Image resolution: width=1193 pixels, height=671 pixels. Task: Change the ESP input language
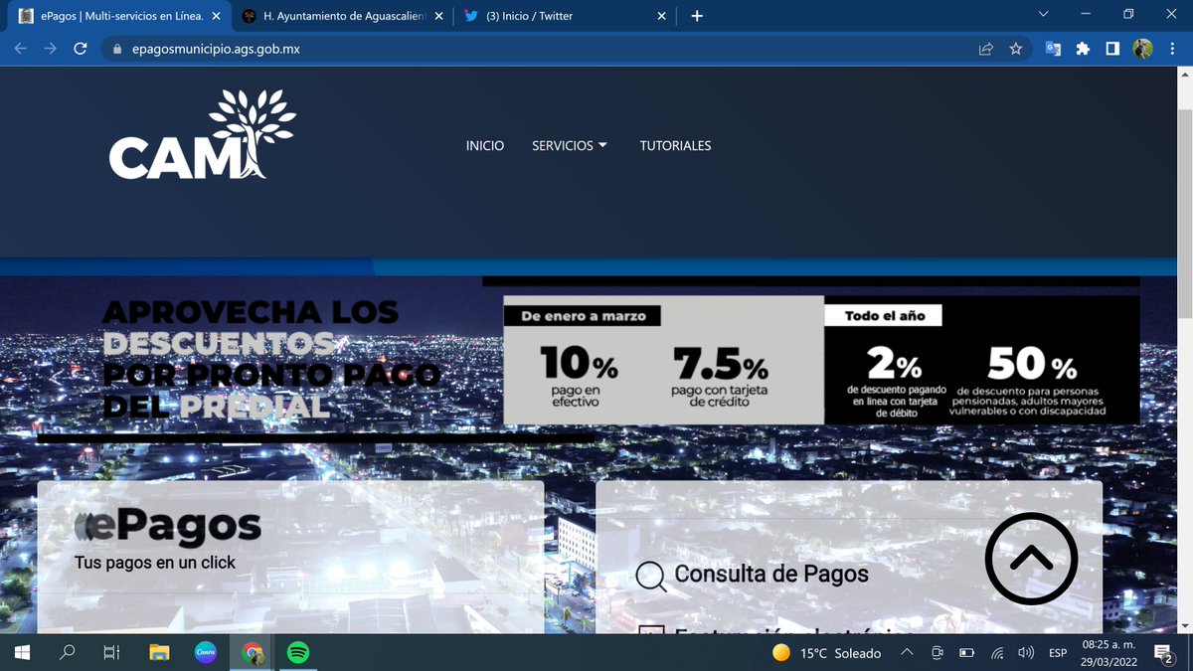point(1058,653)
